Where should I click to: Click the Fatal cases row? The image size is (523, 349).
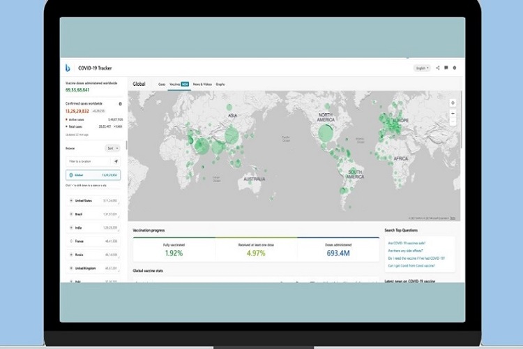(x=94, y=126)
